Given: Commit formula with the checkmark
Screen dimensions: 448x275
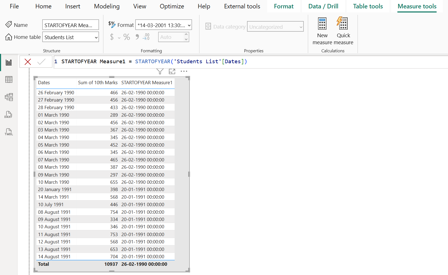Looking at the screenshot, I should [x=41, y=62].
